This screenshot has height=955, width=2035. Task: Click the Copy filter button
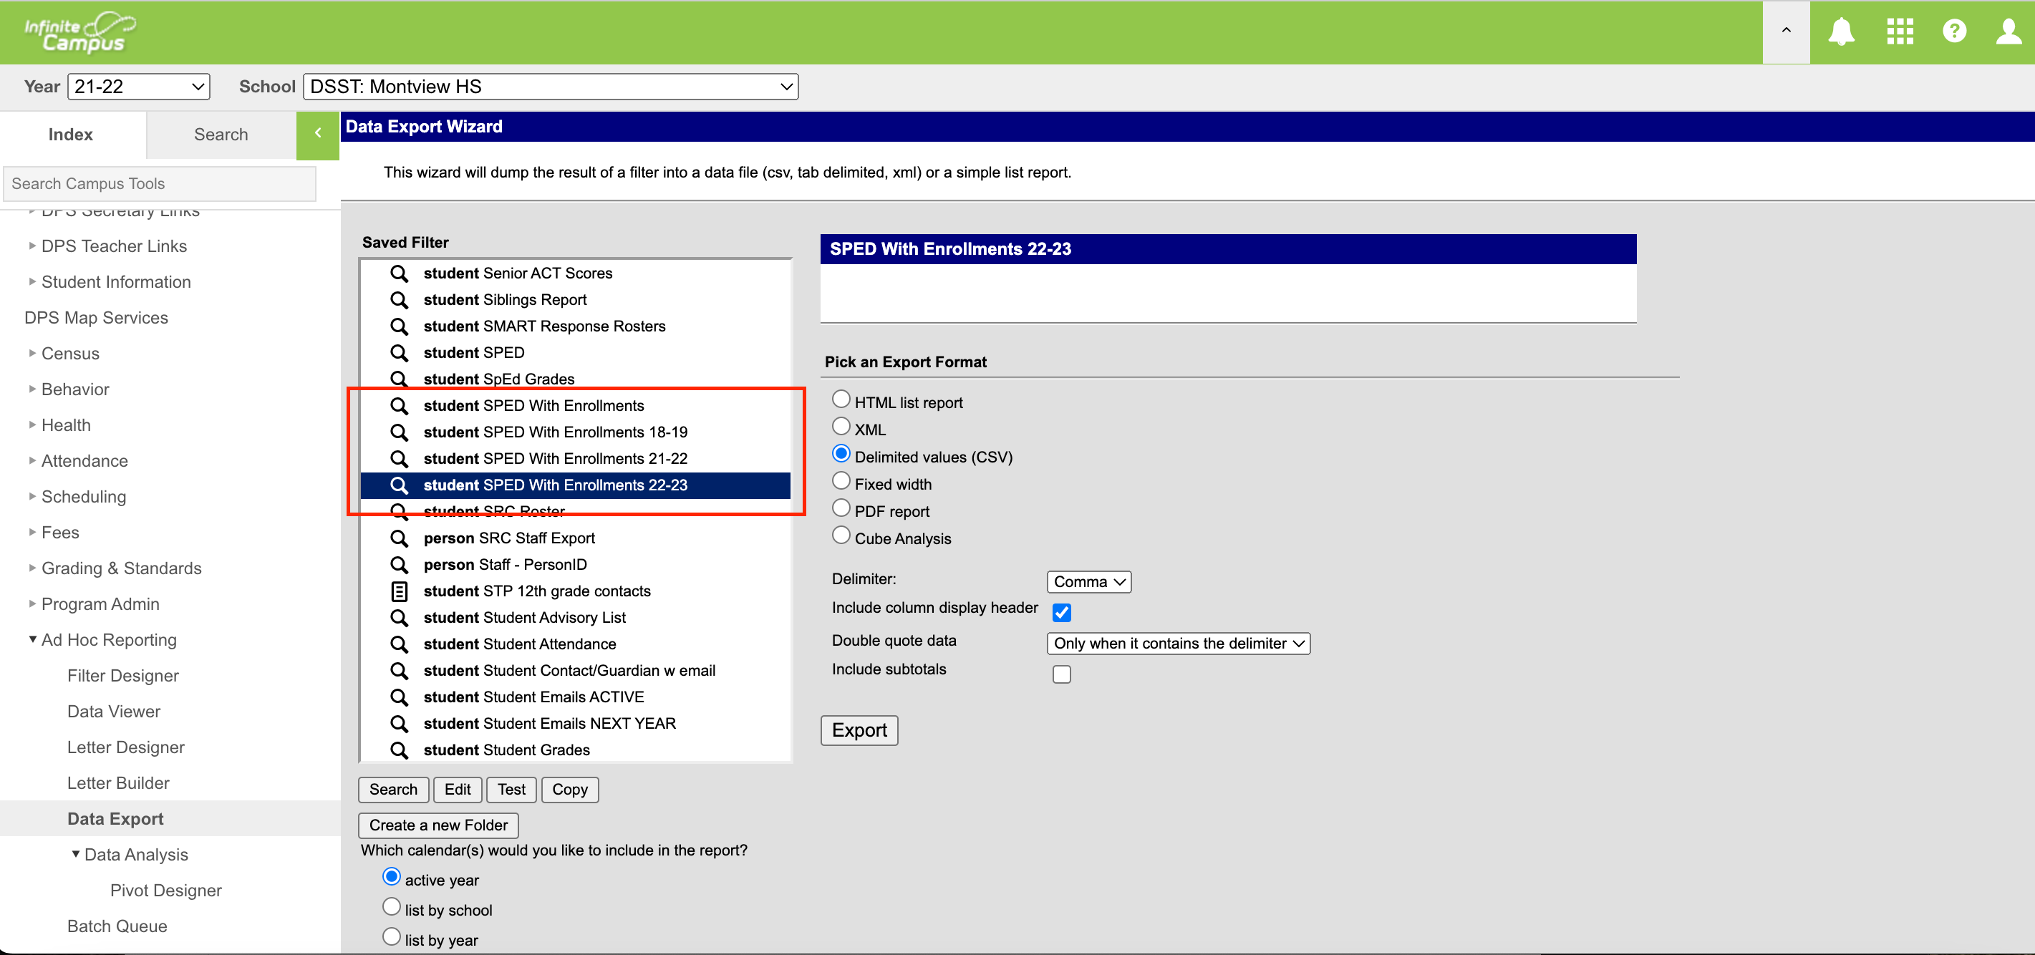pos(569,790)
